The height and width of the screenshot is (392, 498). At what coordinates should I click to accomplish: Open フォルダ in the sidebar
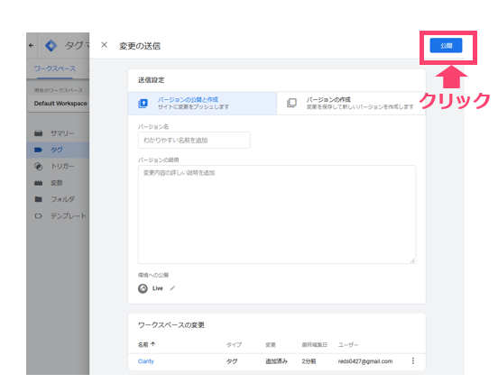(x=62, y=199)
